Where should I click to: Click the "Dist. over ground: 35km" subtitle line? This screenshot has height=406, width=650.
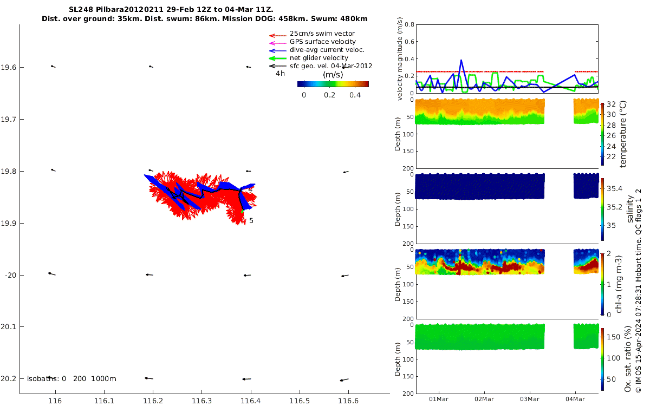click(x=205, y=19)
